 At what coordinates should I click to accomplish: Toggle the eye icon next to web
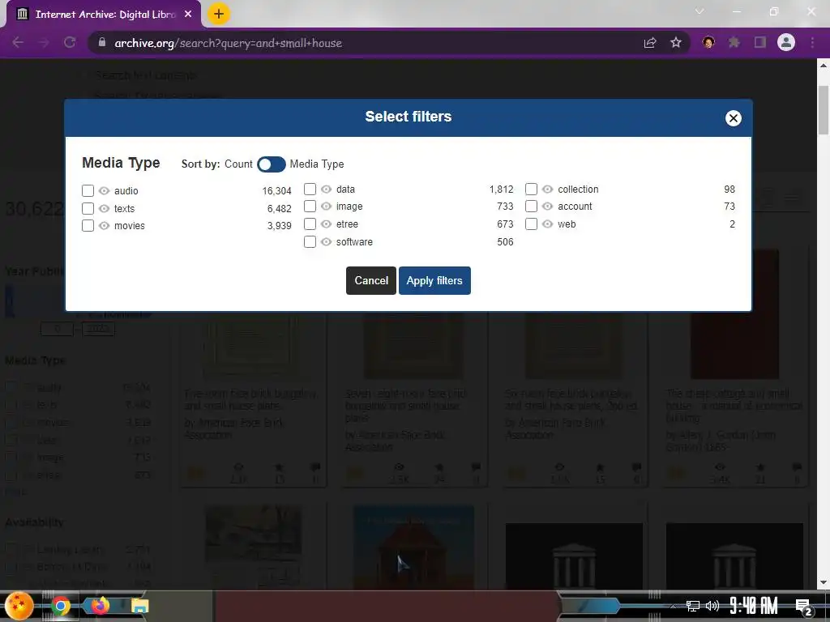click(547, 224)
